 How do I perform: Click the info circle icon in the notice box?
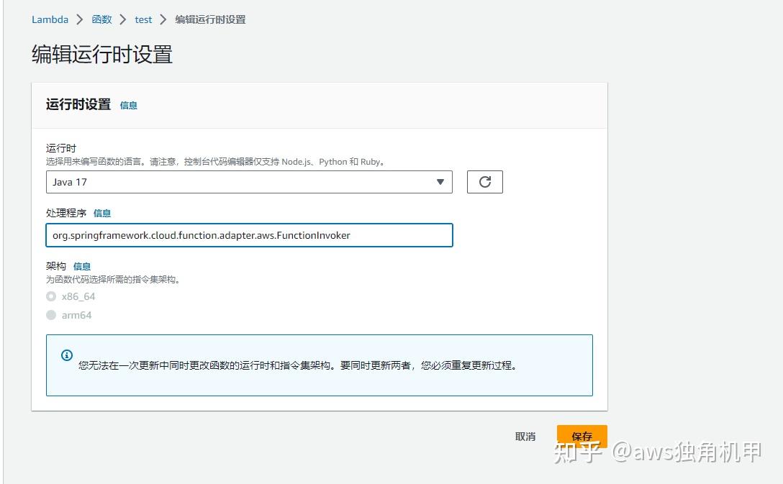[67, 355]
